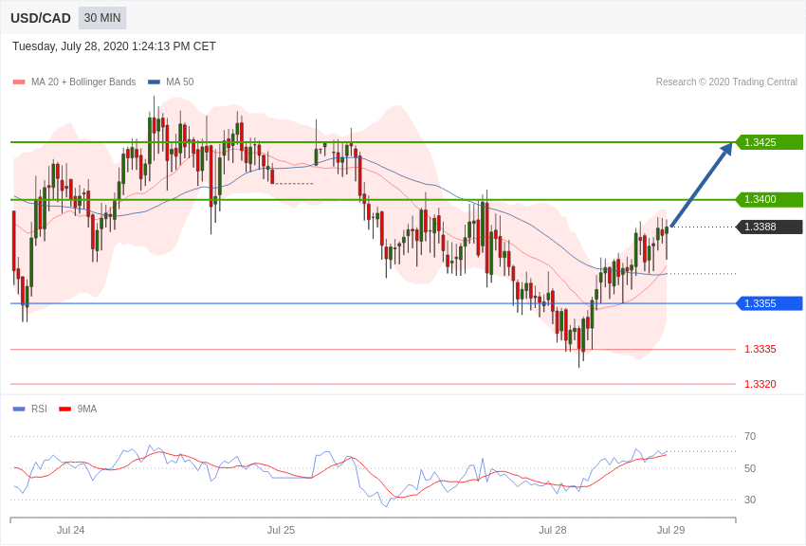
Task: Click the 1.3335 support level label
Action: pyautogui.click(x=760, y=349)
